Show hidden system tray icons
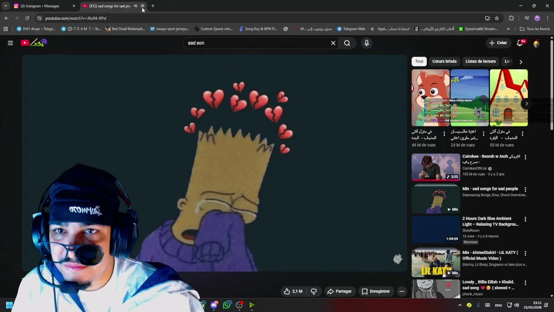The height and width of the screenshot is (312, 554). point(460,305)
